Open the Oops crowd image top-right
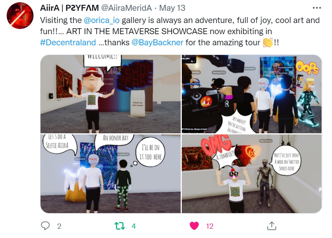Viewport: 332px width, 238px height. (252, 94)
